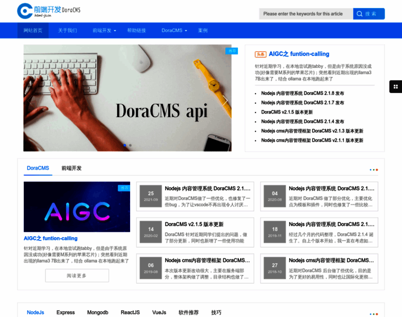
Task: Select the second carousel indicator dot
Action: 130,145
